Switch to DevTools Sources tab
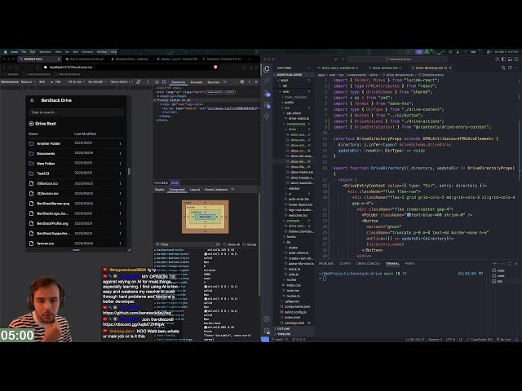 pos(214,82)
